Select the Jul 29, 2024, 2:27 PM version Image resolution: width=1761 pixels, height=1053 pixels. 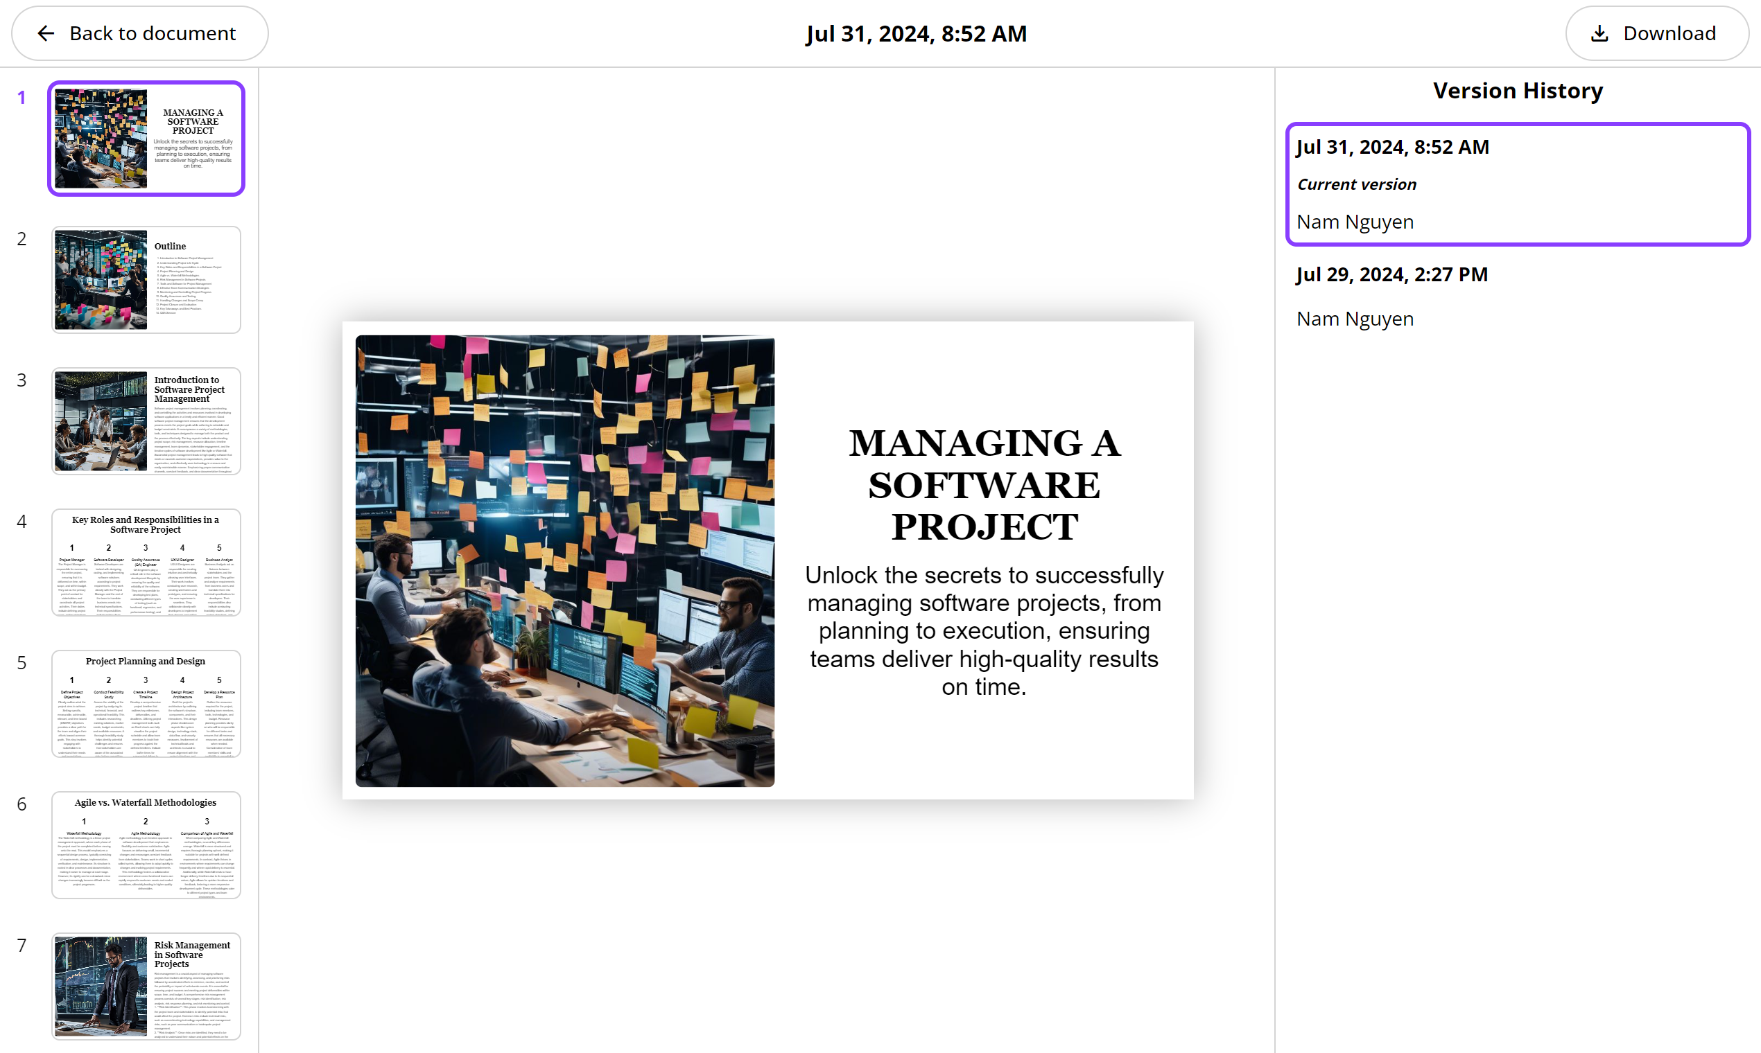[x=1391, y=274]
